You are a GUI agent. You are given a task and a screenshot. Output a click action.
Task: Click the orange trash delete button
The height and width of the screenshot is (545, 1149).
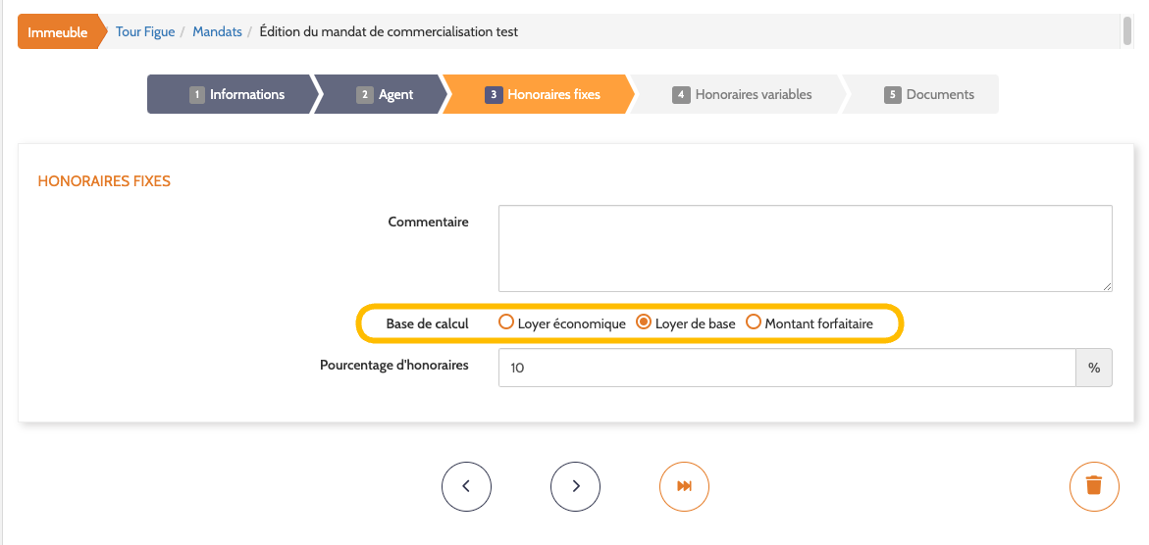pyautogui.click(x=1094, y=486)
